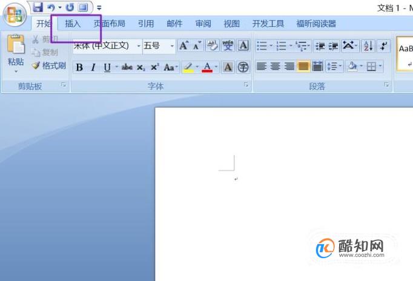Grow the font size
This screenshot has width=413, height=281.
pyautogui.click(x=184, y=46)
